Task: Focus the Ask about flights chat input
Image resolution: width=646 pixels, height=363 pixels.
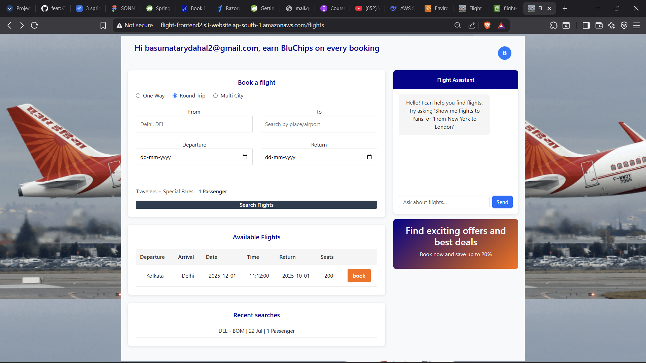Action: click(x=444, y=202)
